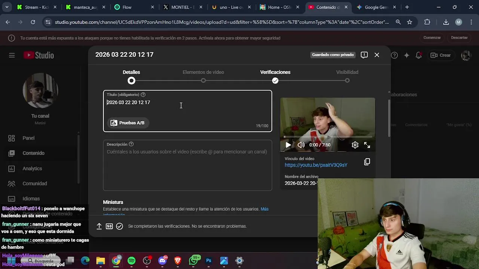Image resolution: width=479 pixels, height=269 pixels.
Task: Open the Más información link
Action: click(265, 209)
